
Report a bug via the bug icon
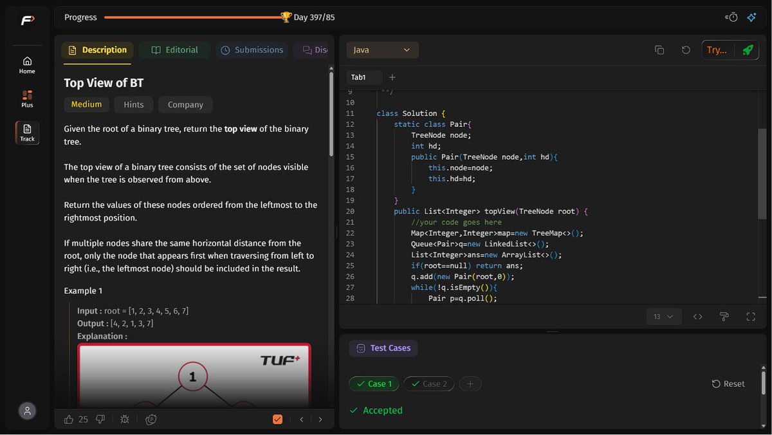click(125, 419)
